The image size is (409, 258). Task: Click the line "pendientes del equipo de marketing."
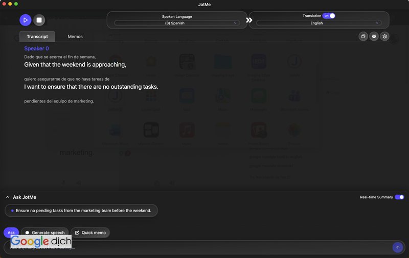(x=59, y=101)
